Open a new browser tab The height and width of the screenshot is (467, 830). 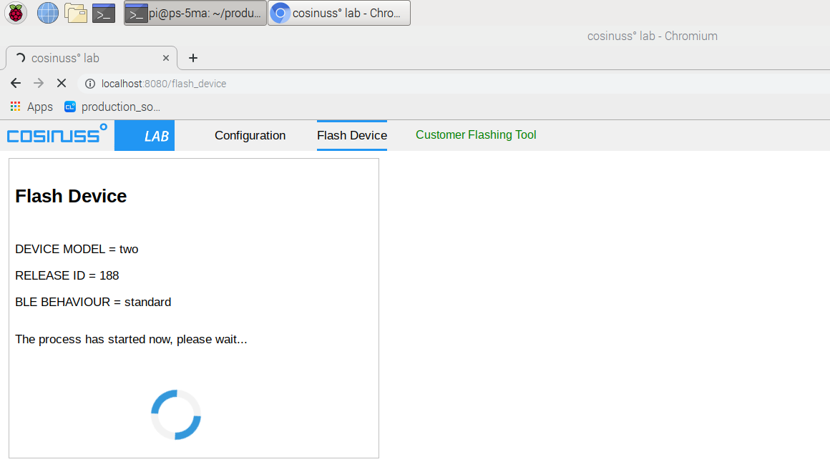(x=192, y=58)
